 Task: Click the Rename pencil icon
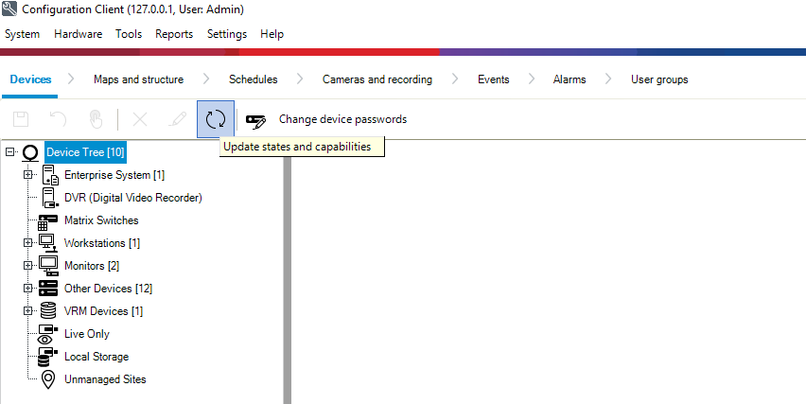pos(177,119)
